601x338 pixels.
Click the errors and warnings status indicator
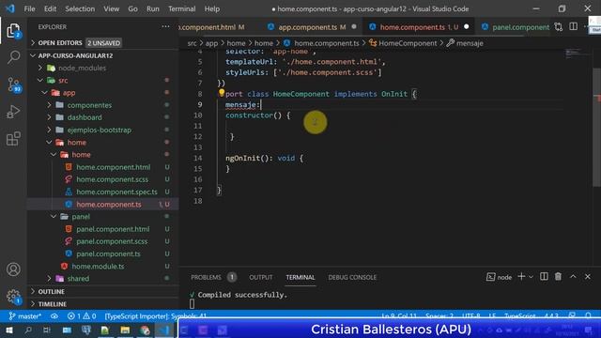point(82,316)
